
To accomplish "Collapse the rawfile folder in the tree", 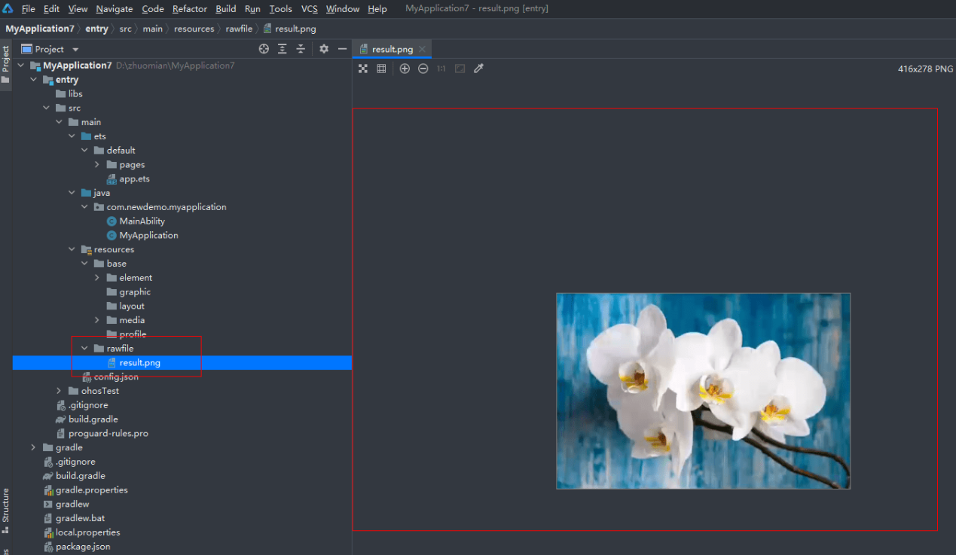I will [x=84, y=348].
